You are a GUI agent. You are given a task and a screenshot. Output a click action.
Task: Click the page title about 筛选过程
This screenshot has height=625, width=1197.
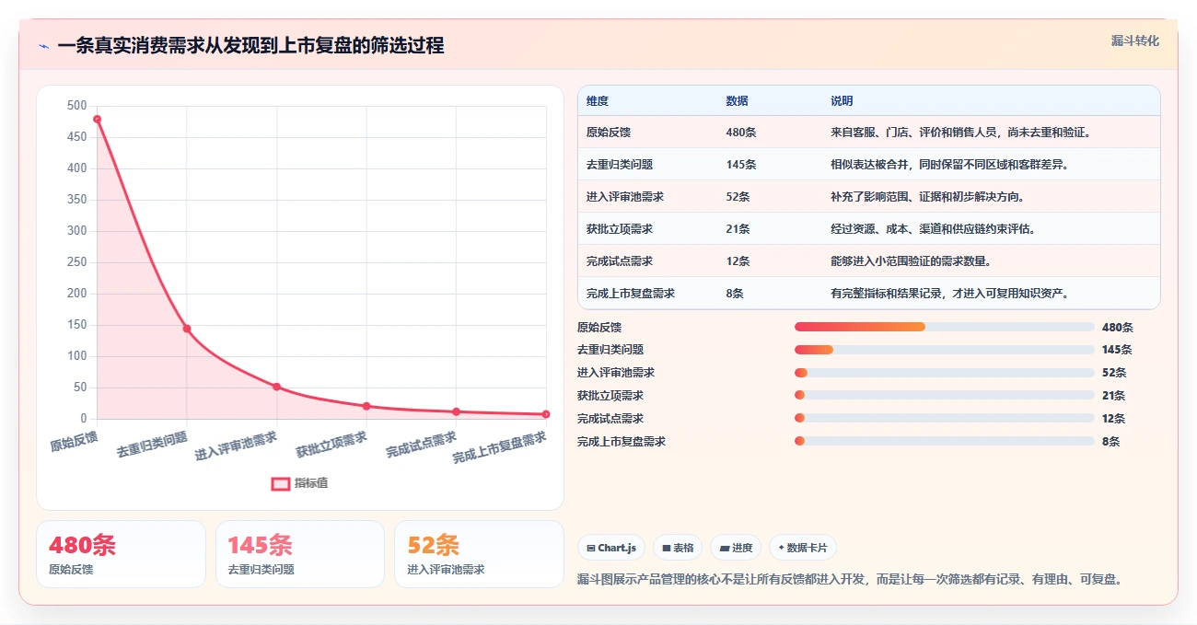[x=250, y=46]
